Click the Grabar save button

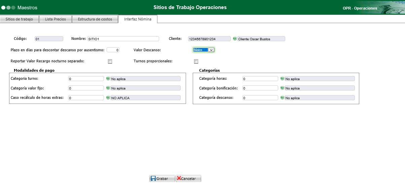pos(162,179)
